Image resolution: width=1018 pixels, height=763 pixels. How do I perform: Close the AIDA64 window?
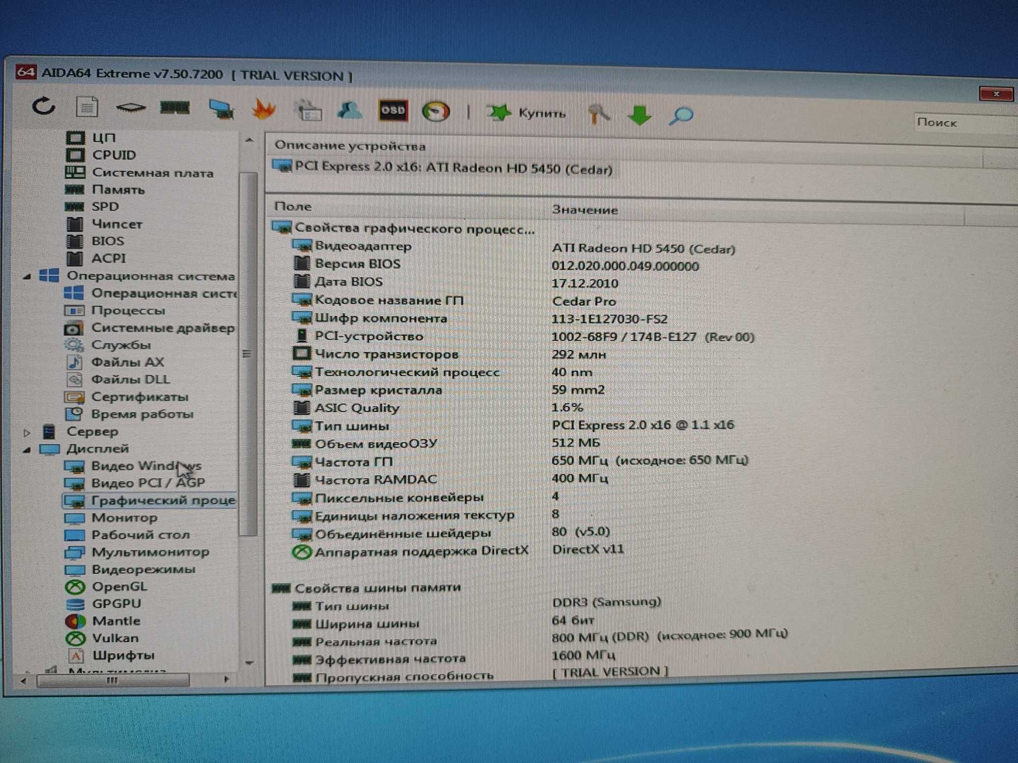tap(996, 94)
